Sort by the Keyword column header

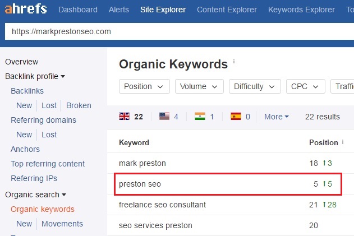[134, 142]
